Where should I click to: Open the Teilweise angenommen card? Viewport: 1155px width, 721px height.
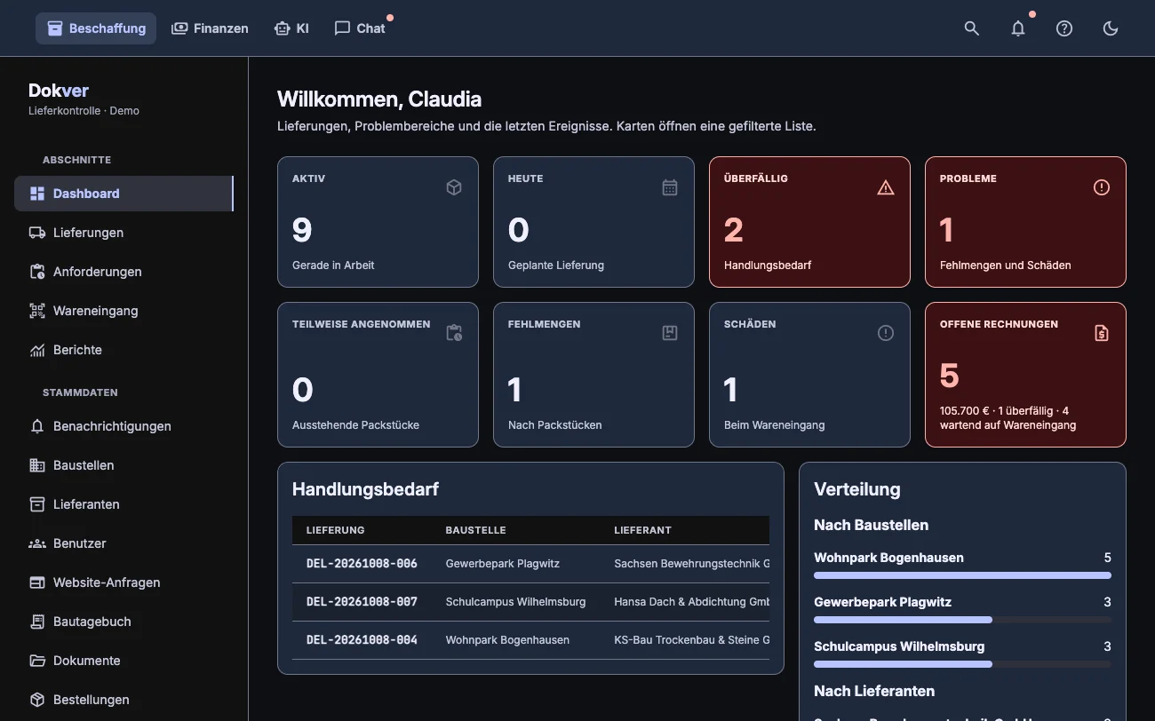click(378, 375)
